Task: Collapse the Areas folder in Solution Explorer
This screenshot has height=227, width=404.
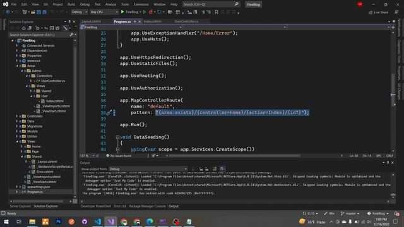Action: (x=17, y=66)
